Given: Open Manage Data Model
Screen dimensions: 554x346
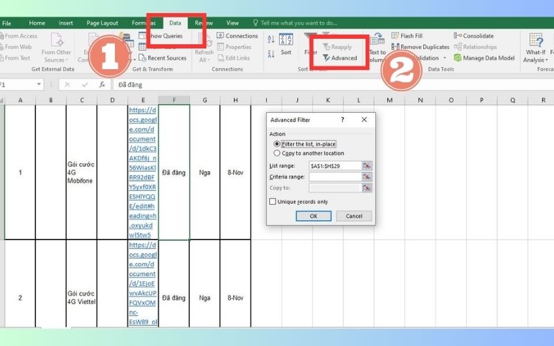Looking at the screenshot, I should (x=484, y=58).
